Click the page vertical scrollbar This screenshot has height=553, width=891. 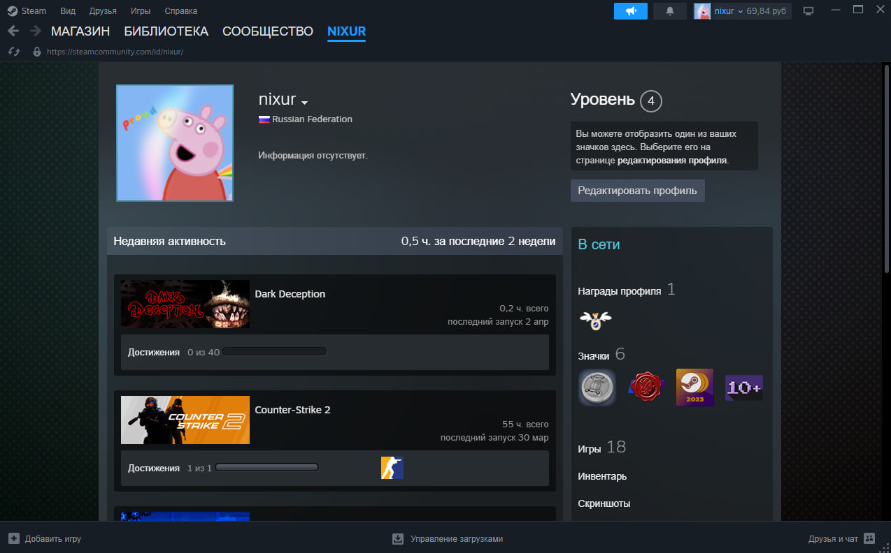887,168
